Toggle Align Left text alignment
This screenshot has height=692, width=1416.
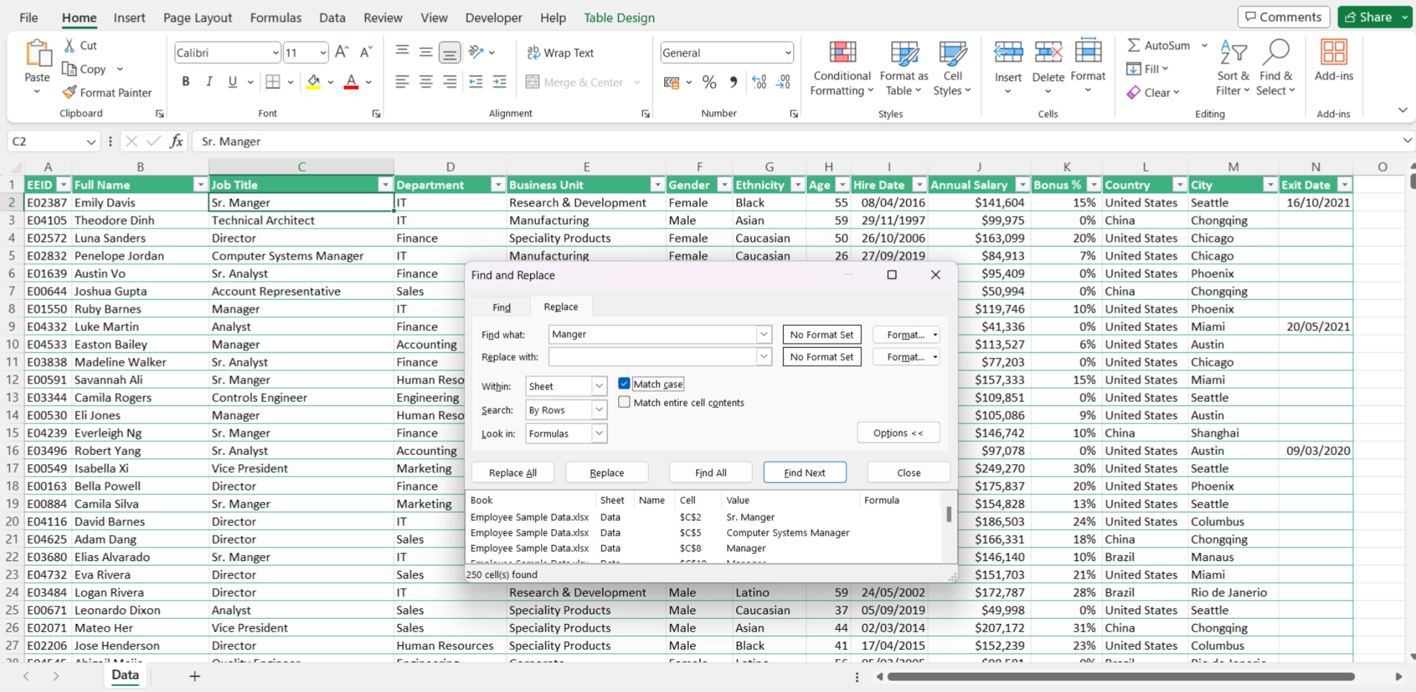(402, 82)
